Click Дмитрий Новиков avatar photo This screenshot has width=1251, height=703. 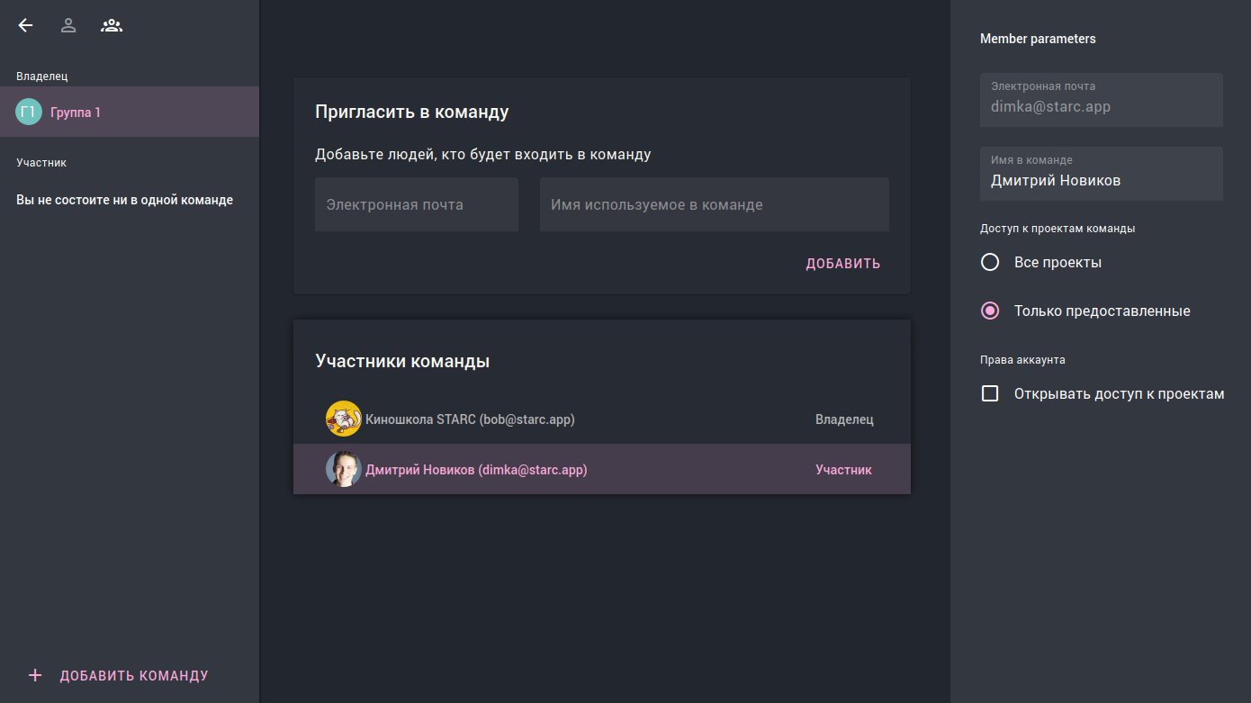(x=343, y=469)
